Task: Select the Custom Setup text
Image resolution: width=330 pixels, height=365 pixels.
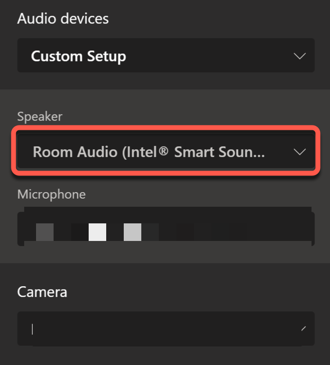Action: coord(79,57)
